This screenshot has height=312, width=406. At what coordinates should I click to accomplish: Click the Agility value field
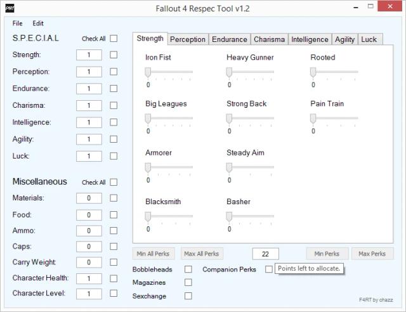click(89, 140)
